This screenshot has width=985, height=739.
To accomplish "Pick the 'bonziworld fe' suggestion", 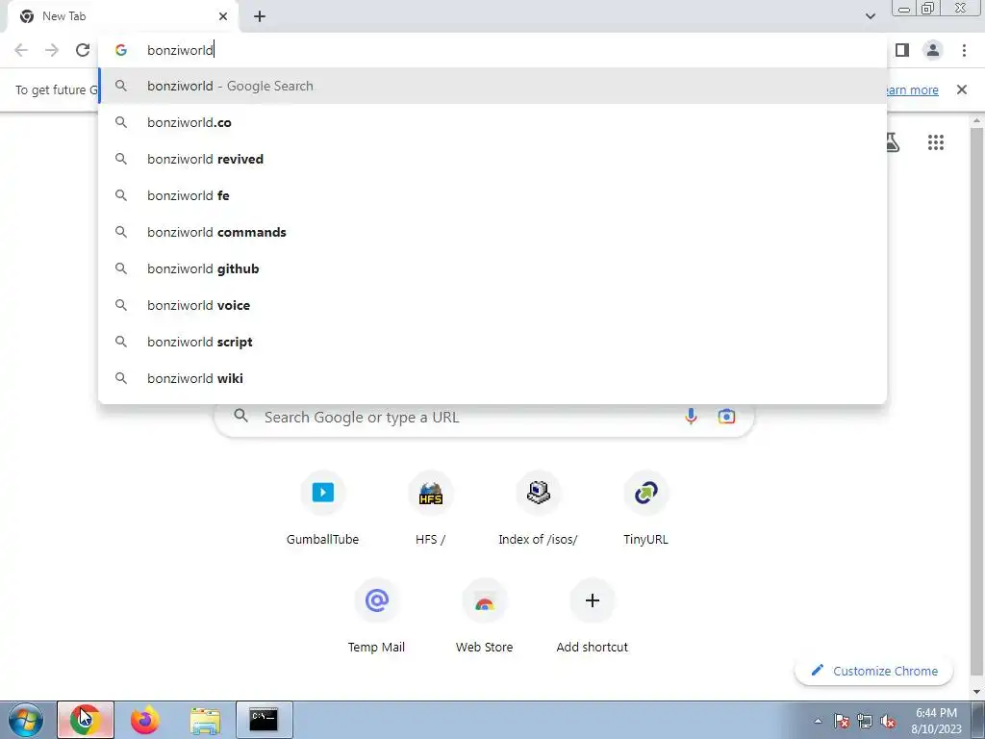I will [492, 195].
